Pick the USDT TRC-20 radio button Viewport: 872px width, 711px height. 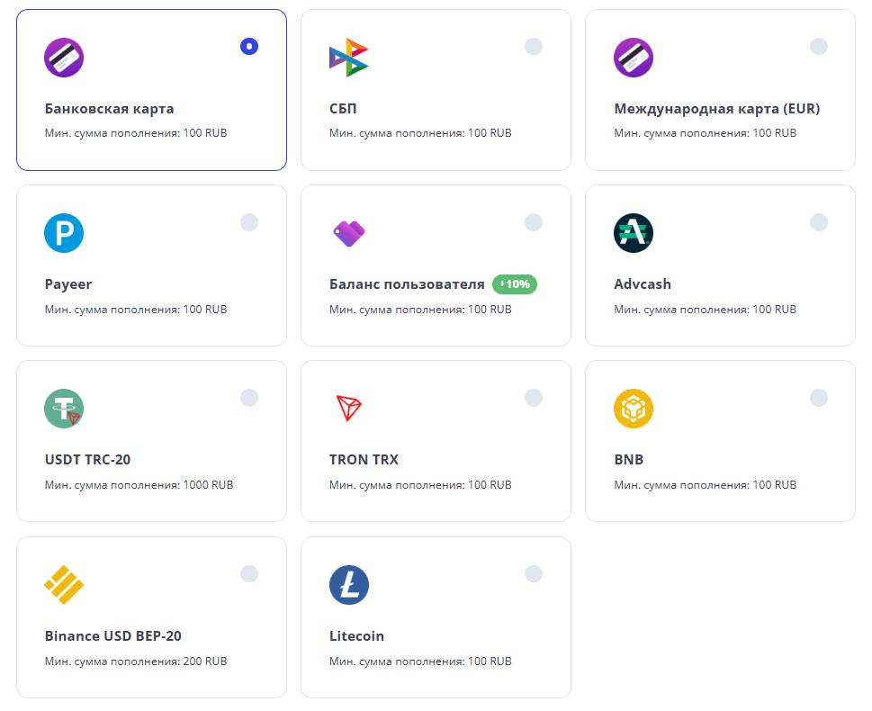click(249, 398)
